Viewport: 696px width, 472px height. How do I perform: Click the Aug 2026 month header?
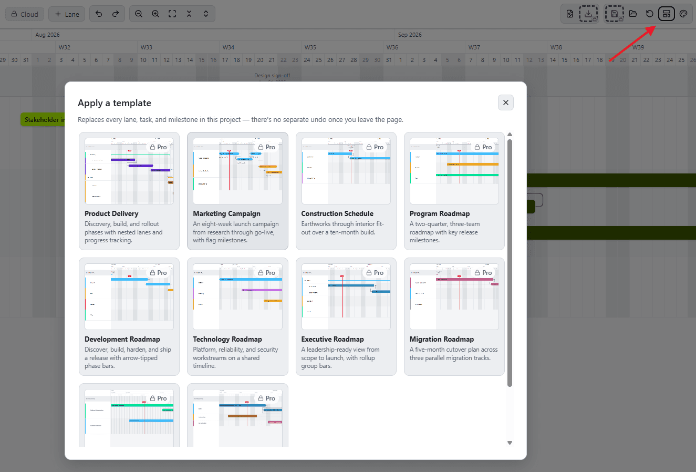(47, 35)
